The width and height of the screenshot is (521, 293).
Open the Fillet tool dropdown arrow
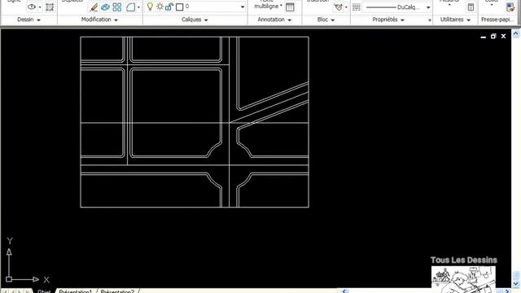[138, 7]
